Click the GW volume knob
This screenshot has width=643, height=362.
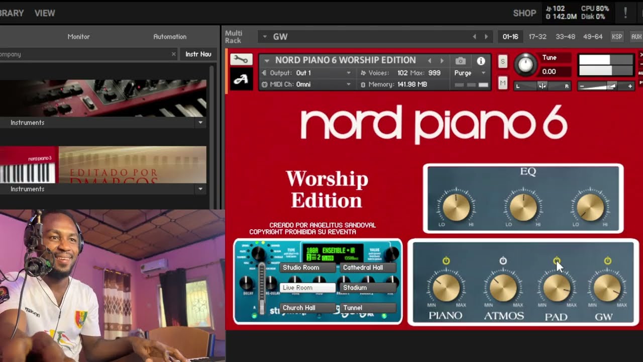pos(607,287)
